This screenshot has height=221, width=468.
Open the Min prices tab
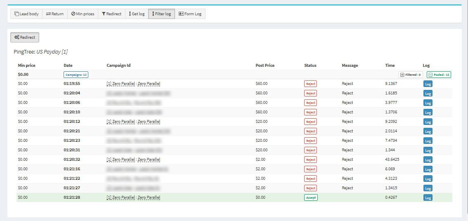pyautogui.click(x=83, y=14)
